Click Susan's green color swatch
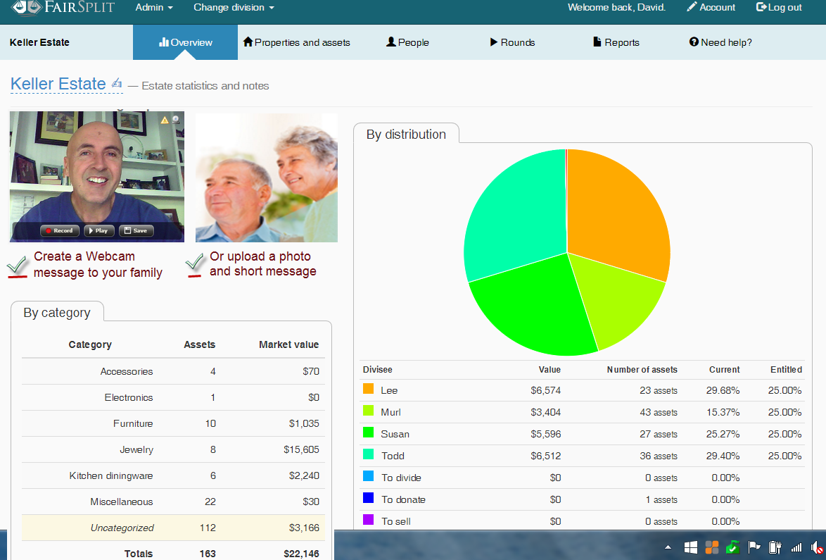 click(x=368, y=433)
